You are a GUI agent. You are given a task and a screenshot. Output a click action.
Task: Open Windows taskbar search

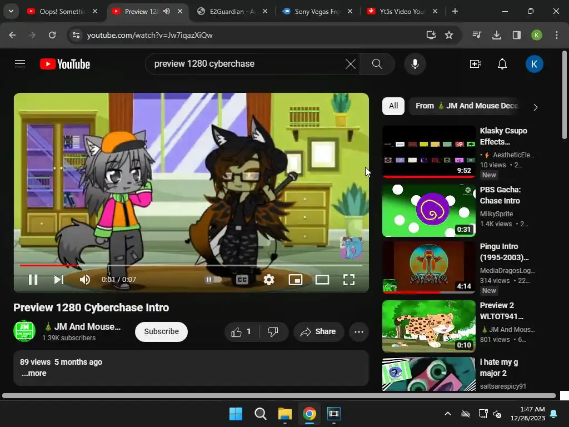click(260, 414)
